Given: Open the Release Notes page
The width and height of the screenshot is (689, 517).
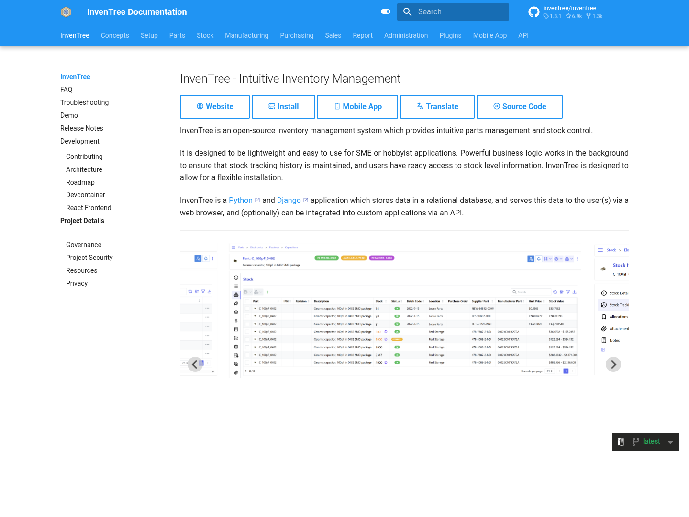Looking at the screenshot, I should click(82, 128).
